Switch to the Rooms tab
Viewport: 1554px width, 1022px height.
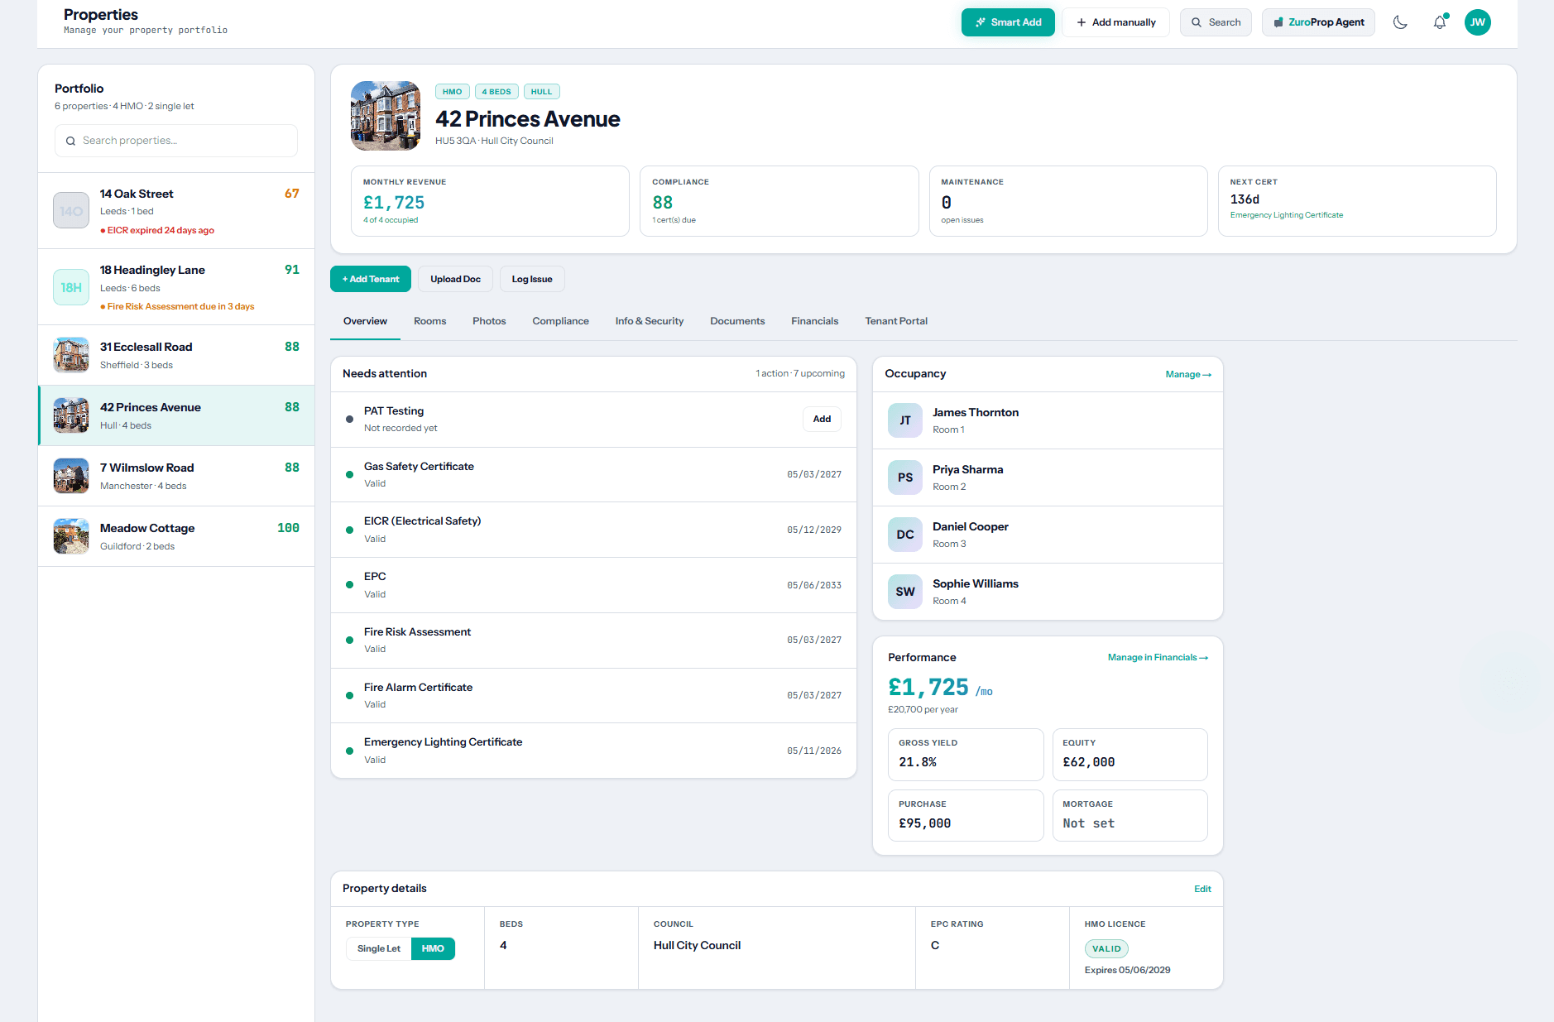coord(429,321)
